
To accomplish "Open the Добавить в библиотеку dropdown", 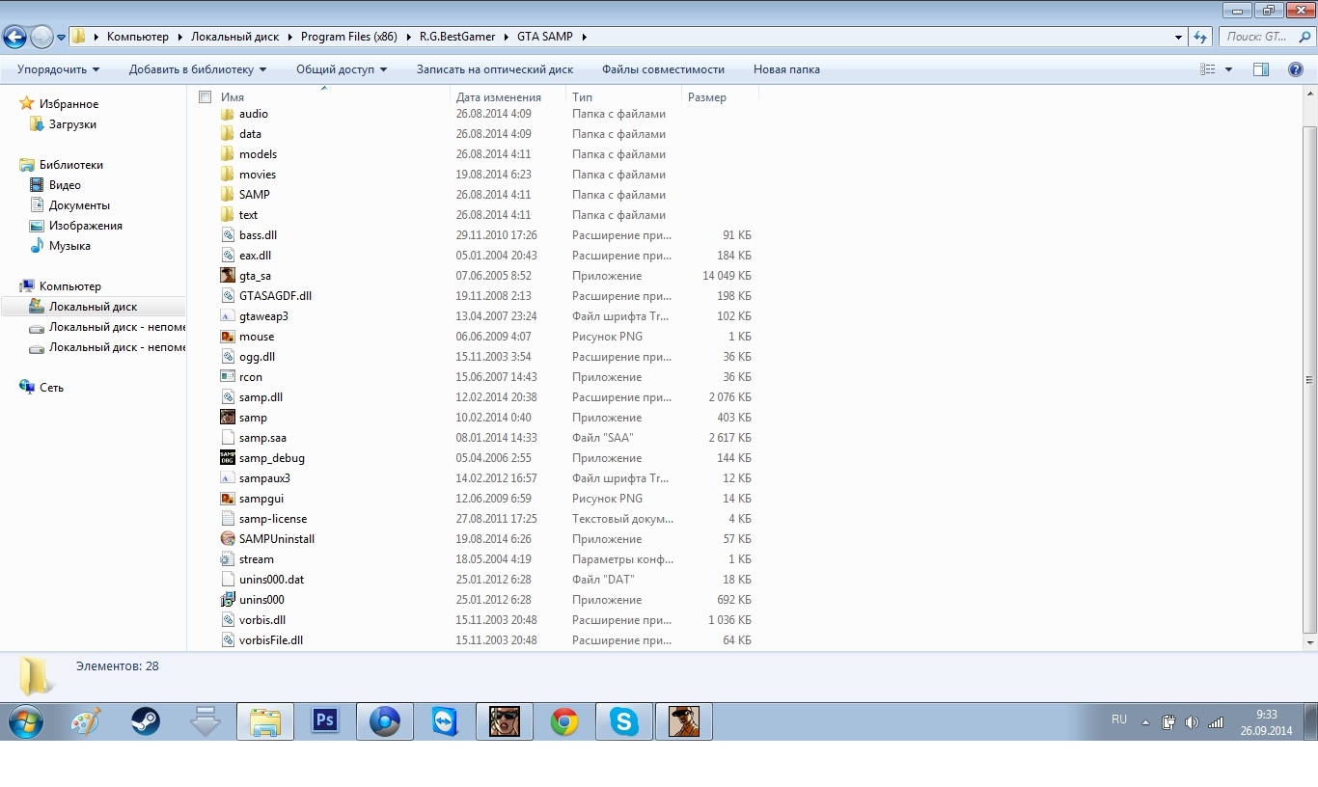I will [197, 69].
